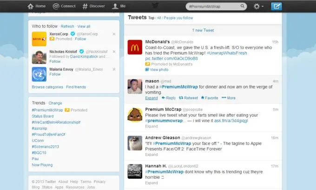Change the Trends location

tap(55, 103)
